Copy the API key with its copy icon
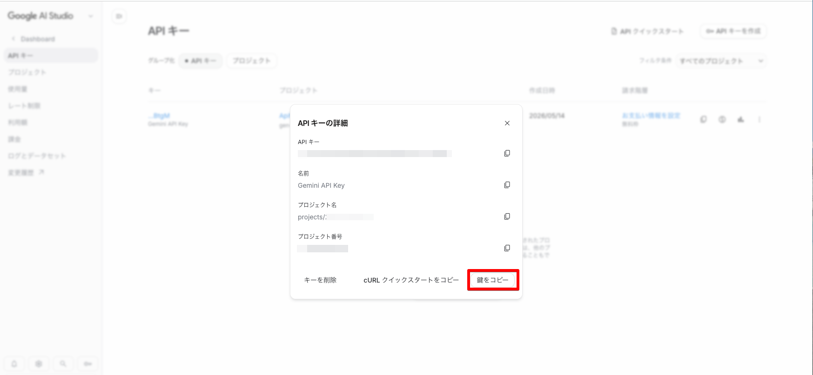This screenshot has width=813, height=375. pos(507,153)
